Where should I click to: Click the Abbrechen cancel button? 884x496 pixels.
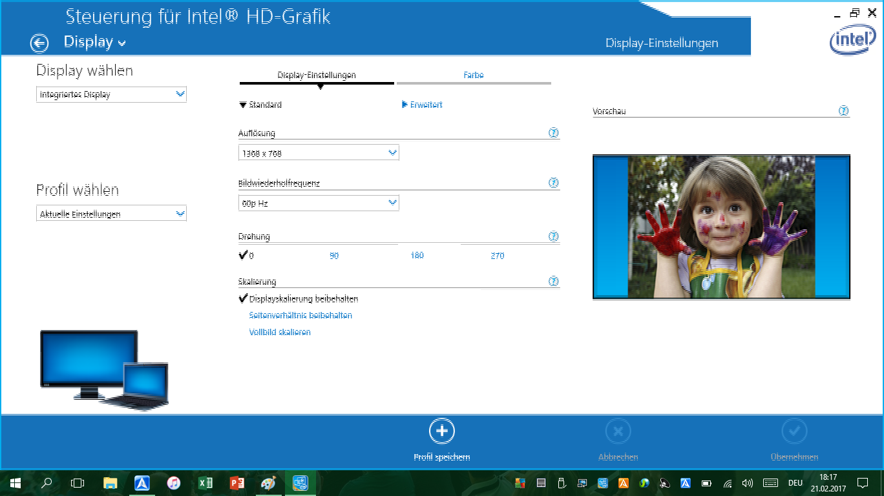tap(618, 440)
